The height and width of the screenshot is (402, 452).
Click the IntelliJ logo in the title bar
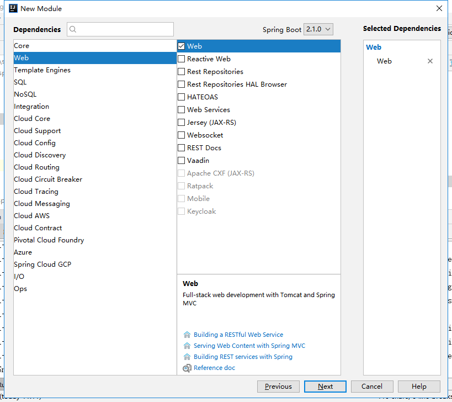pos(13,8)
